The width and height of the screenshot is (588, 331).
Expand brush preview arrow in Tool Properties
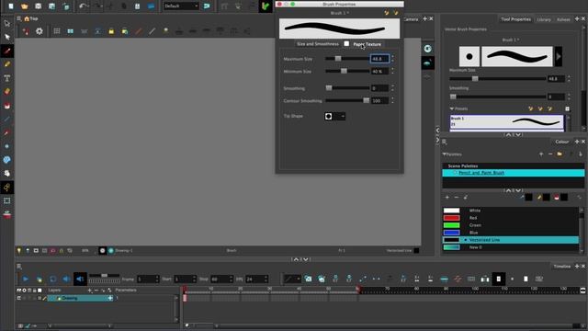pyautogui.click(x=559, y=57)
